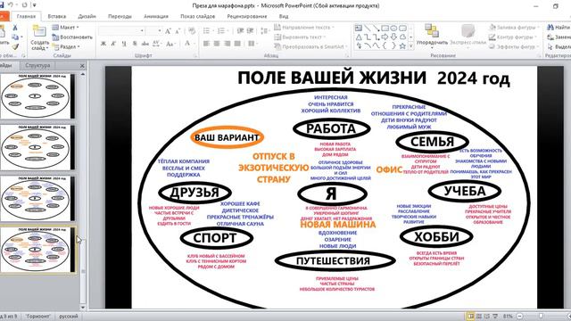Switch to the Переходы ribbon tab
This screenshot has height=321, width=571.
coord(120,16)
